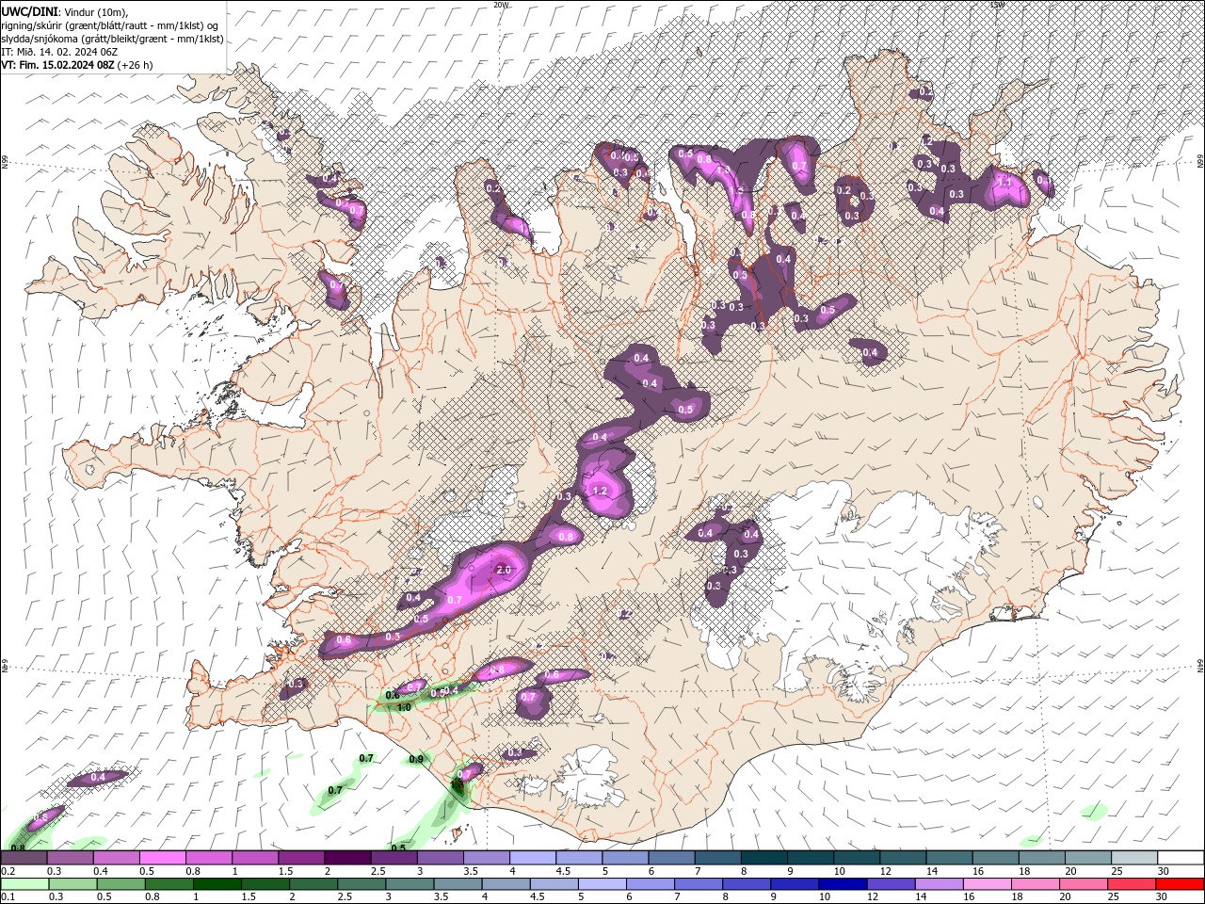Screen dimensions: 1205x904
Task: Pick the grey-purple 0.2–0.3 snow legend swatch
Action: click(x=24, y=857)
